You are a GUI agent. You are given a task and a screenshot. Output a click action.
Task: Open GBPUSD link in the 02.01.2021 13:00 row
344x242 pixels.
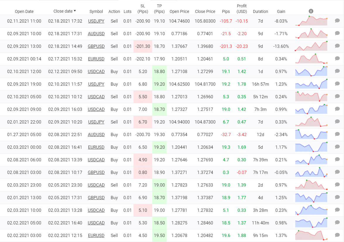(x=96, y=198)
